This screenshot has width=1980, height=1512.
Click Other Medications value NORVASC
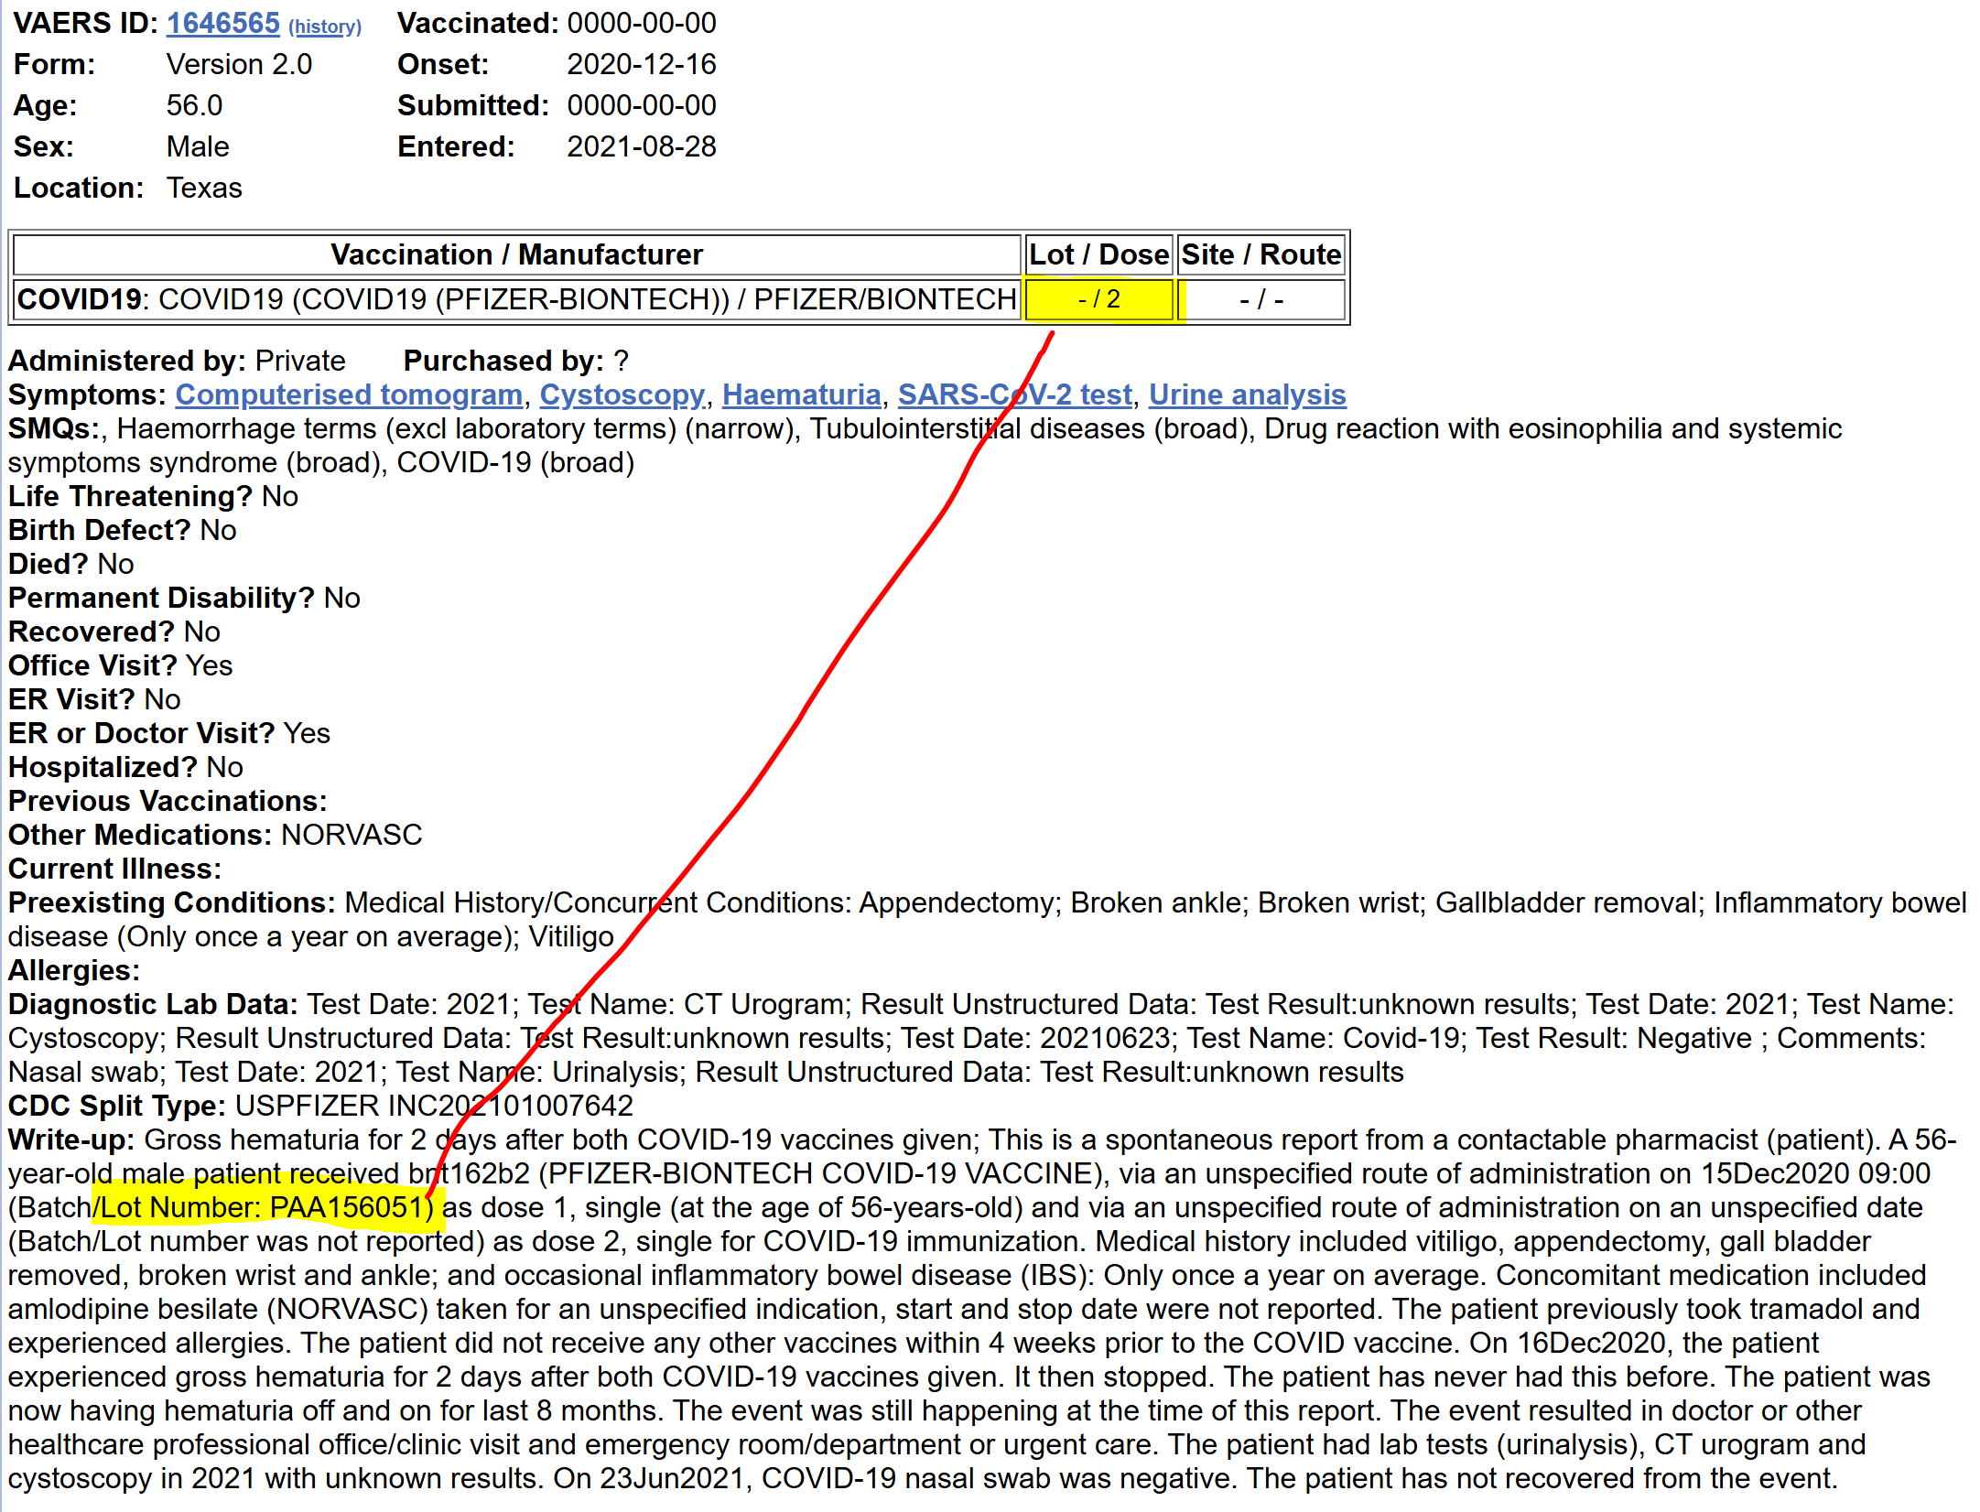(352, 835)
